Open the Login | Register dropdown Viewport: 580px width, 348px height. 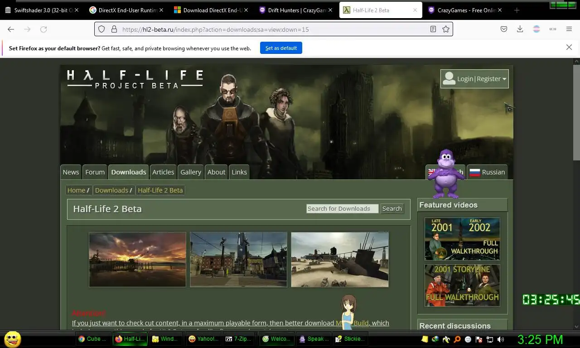pyautogui.click(x=474, y=78)
